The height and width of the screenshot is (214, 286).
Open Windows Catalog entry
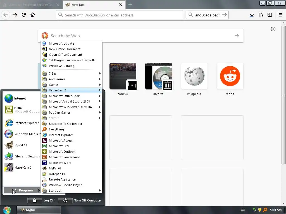(x=71, y=66)
